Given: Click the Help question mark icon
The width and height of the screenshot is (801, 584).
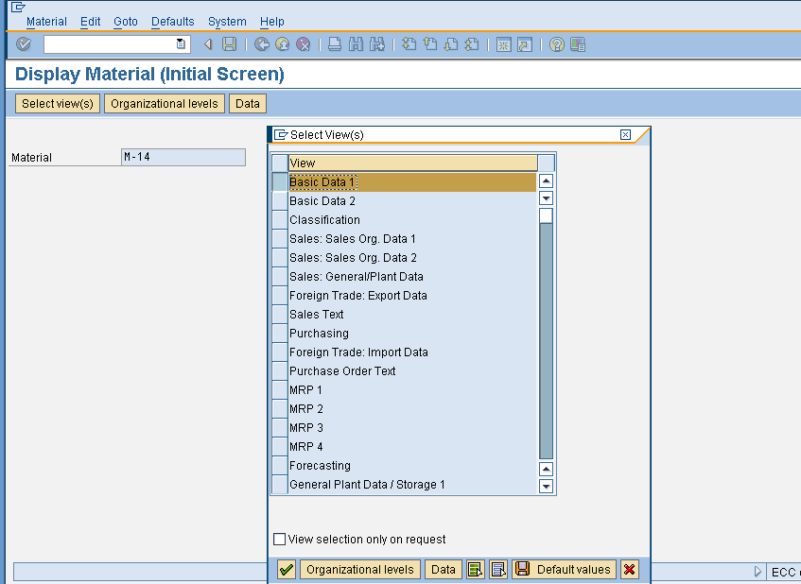Looking at the screenshot, I should [557, 44].
